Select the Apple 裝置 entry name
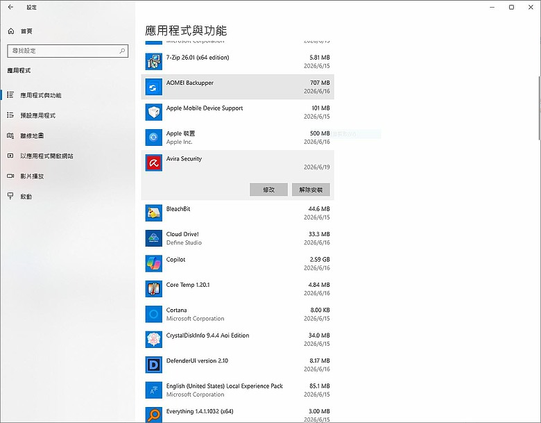Image resolution: width=541 pixels, height=423 pixels. click(180, 133)
